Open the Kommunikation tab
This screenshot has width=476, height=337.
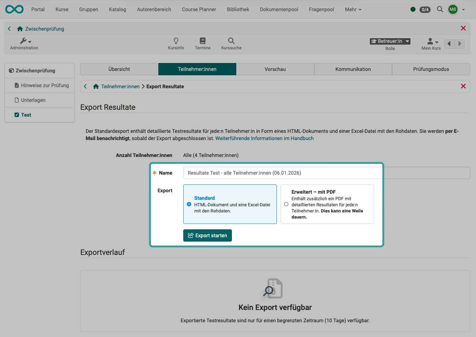pos(353,69)
